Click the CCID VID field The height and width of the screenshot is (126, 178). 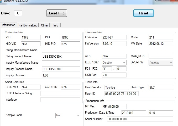pyautogui.click(x=31, y=87)
